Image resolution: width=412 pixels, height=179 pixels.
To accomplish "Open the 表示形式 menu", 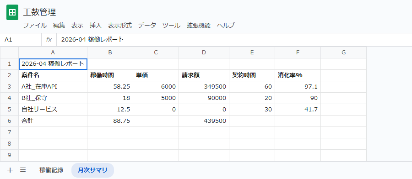I will (120, 26).
